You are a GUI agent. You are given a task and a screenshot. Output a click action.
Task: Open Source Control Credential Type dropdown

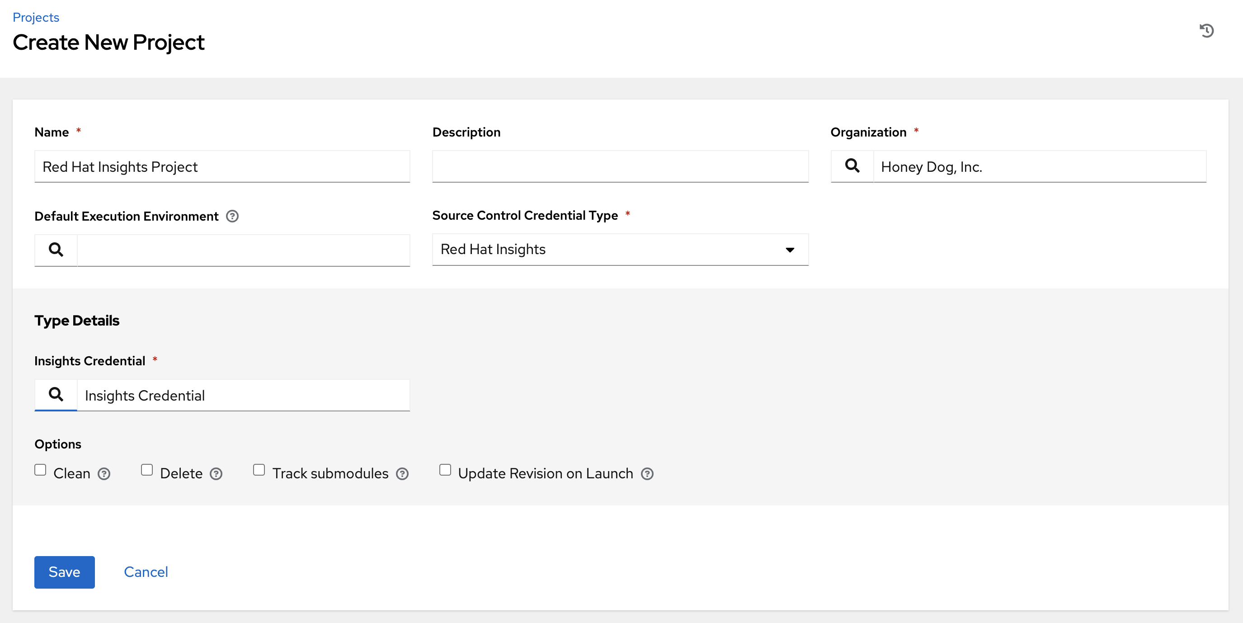click(x=620, y=250)
